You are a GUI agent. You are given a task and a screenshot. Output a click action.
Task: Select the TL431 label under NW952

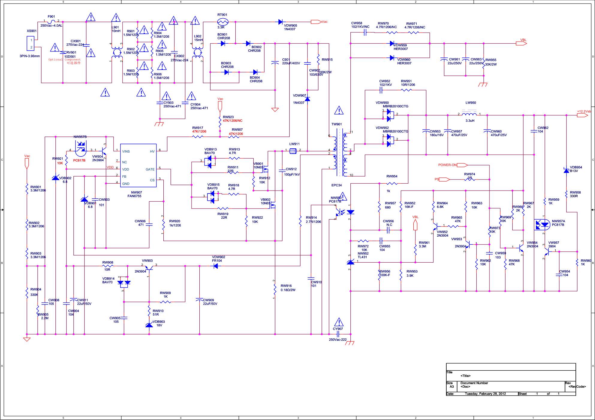tap(362, 257)
